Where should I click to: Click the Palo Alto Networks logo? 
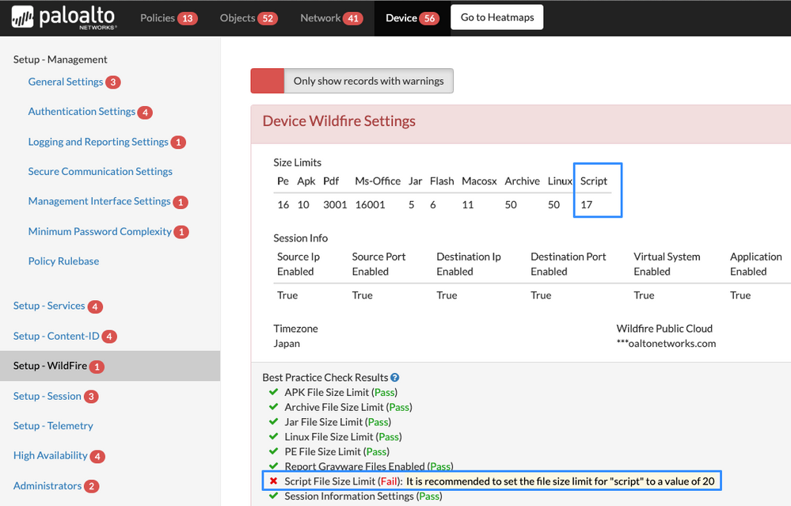64,17
